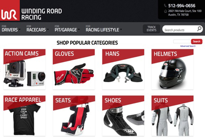Select the Gloves category tile

(x=74, y=69)
